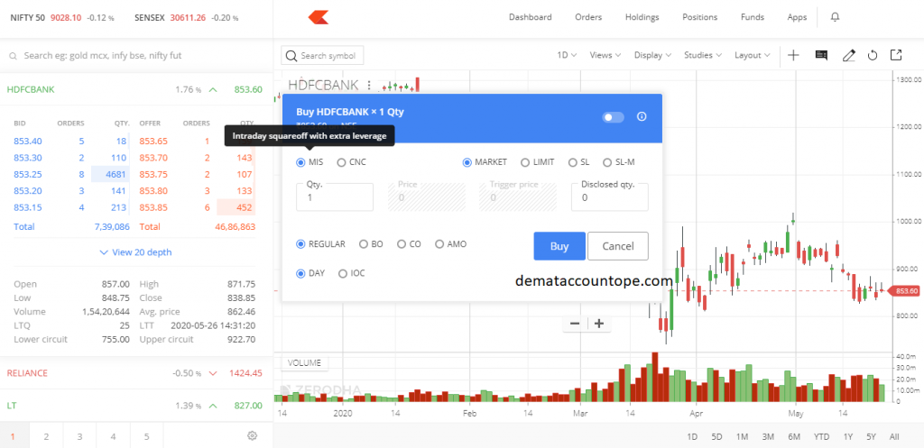Screen dimensions: 924x448
Task: Set validity to IOC
Action: click(x=343, y=273)
